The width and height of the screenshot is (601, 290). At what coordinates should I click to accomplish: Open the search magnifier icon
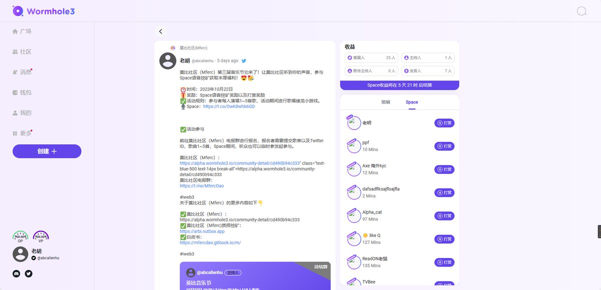tap(581, 11)
